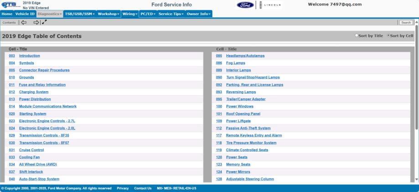This screenshot has width=419, height=192.
Task: Toggle the fullscreen expand icon
Action: [x=44, y=22]
